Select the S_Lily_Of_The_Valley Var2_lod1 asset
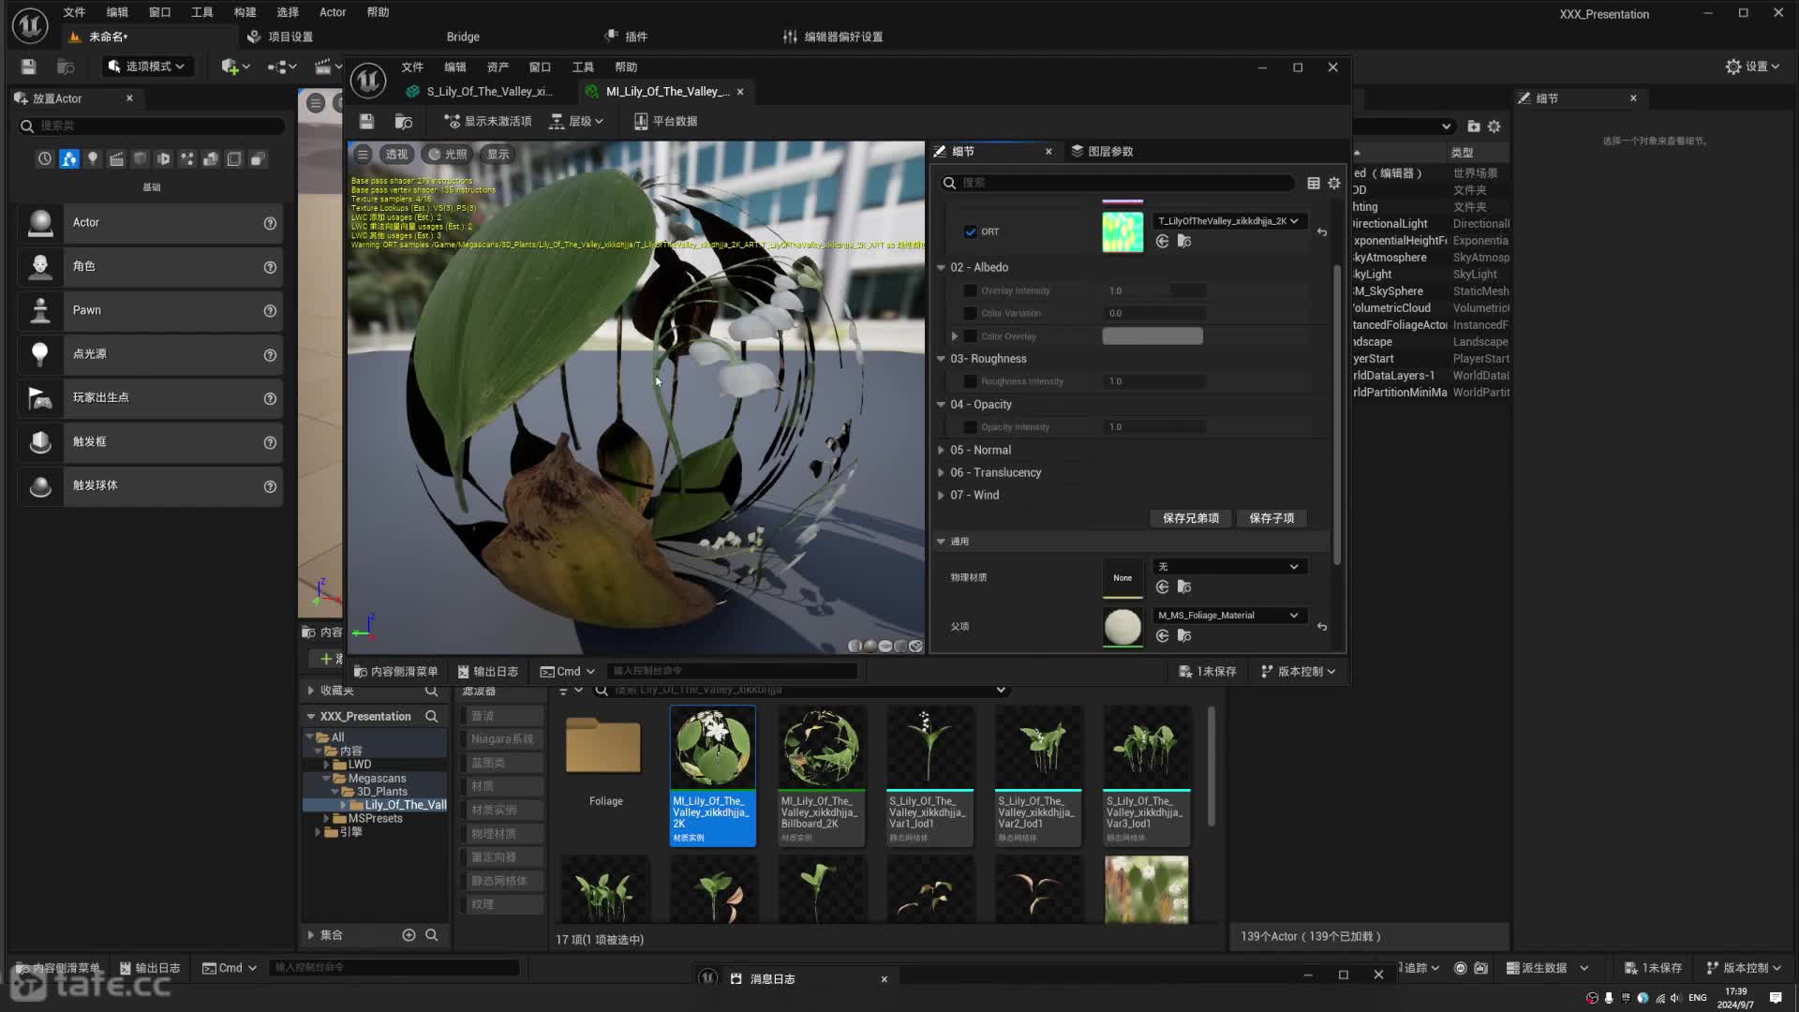 coord(1038,776)
